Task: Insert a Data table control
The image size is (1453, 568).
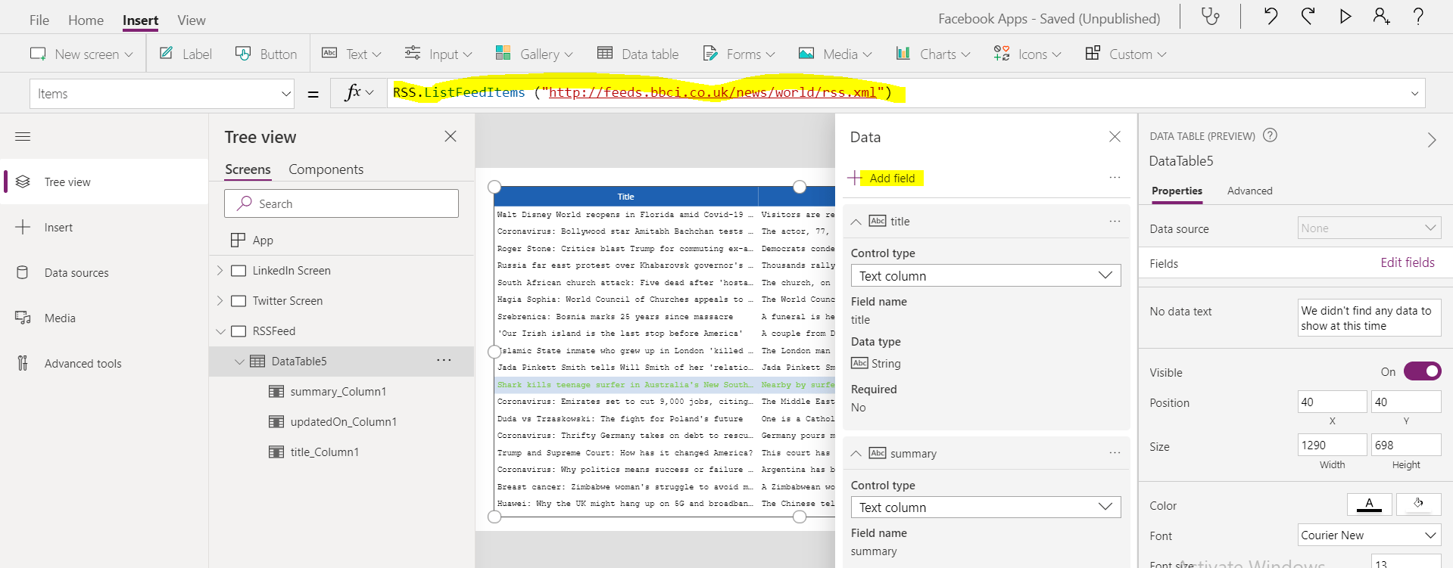Action: pos(638,54)
